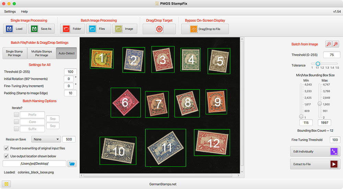This screenshot has width=343, height=189.
Task: Click the version label v1.54
Action: coord(337,11)
